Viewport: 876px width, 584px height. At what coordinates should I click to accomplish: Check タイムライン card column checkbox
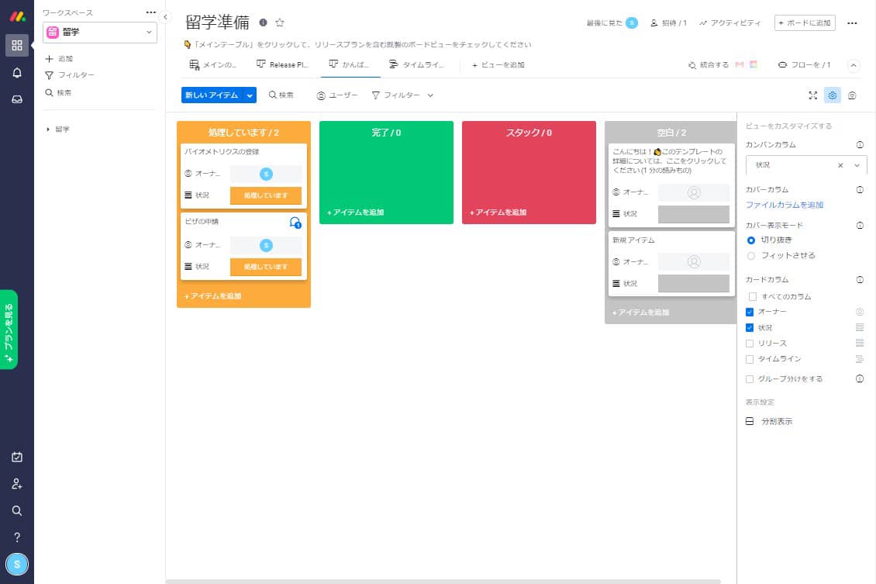pos(750,359)
